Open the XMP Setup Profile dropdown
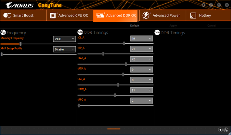The width and height of the screenshot is (231, 135). point(64,50)
